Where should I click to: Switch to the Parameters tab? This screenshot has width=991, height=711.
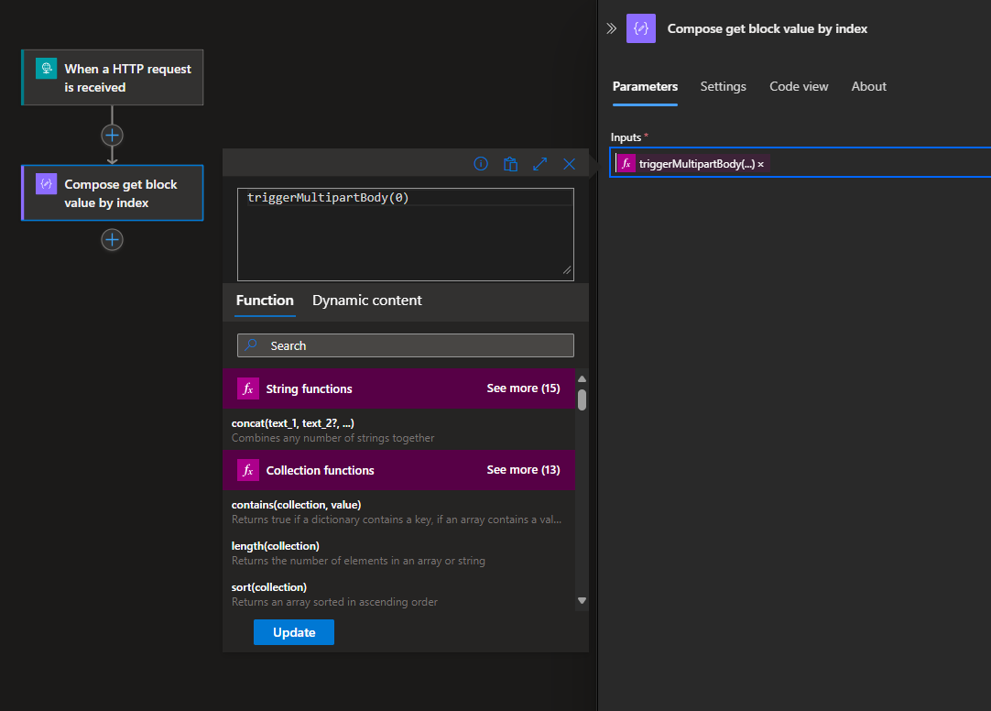point(645,86)
